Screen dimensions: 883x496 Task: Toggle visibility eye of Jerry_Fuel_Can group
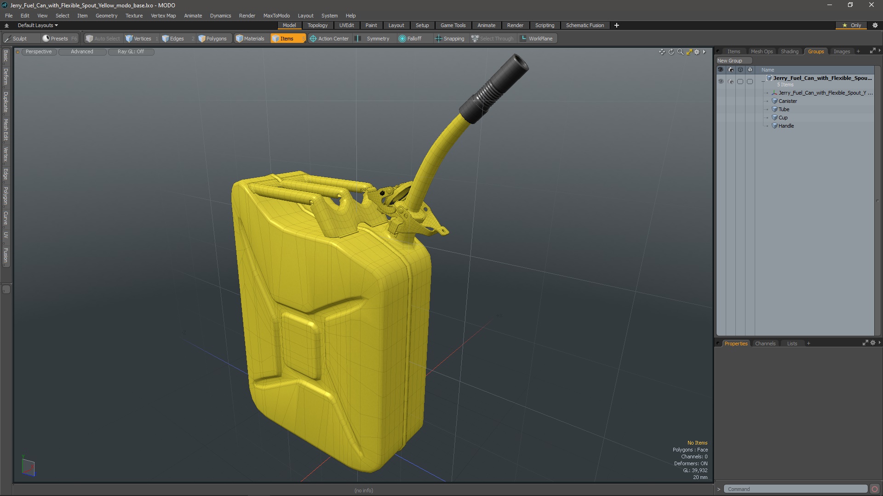pyautogui.click(x=721, y=81)
